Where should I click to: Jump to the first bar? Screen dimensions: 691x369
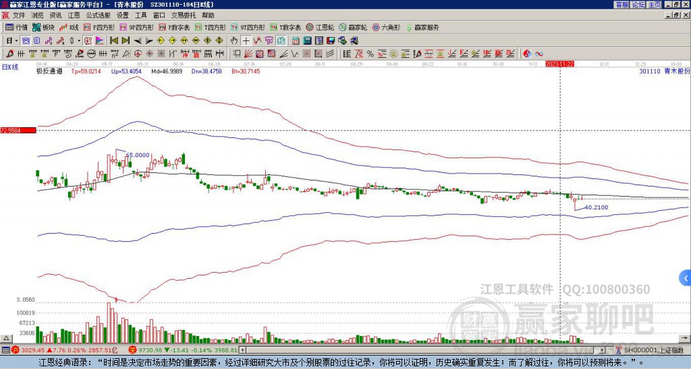(113, 41)
